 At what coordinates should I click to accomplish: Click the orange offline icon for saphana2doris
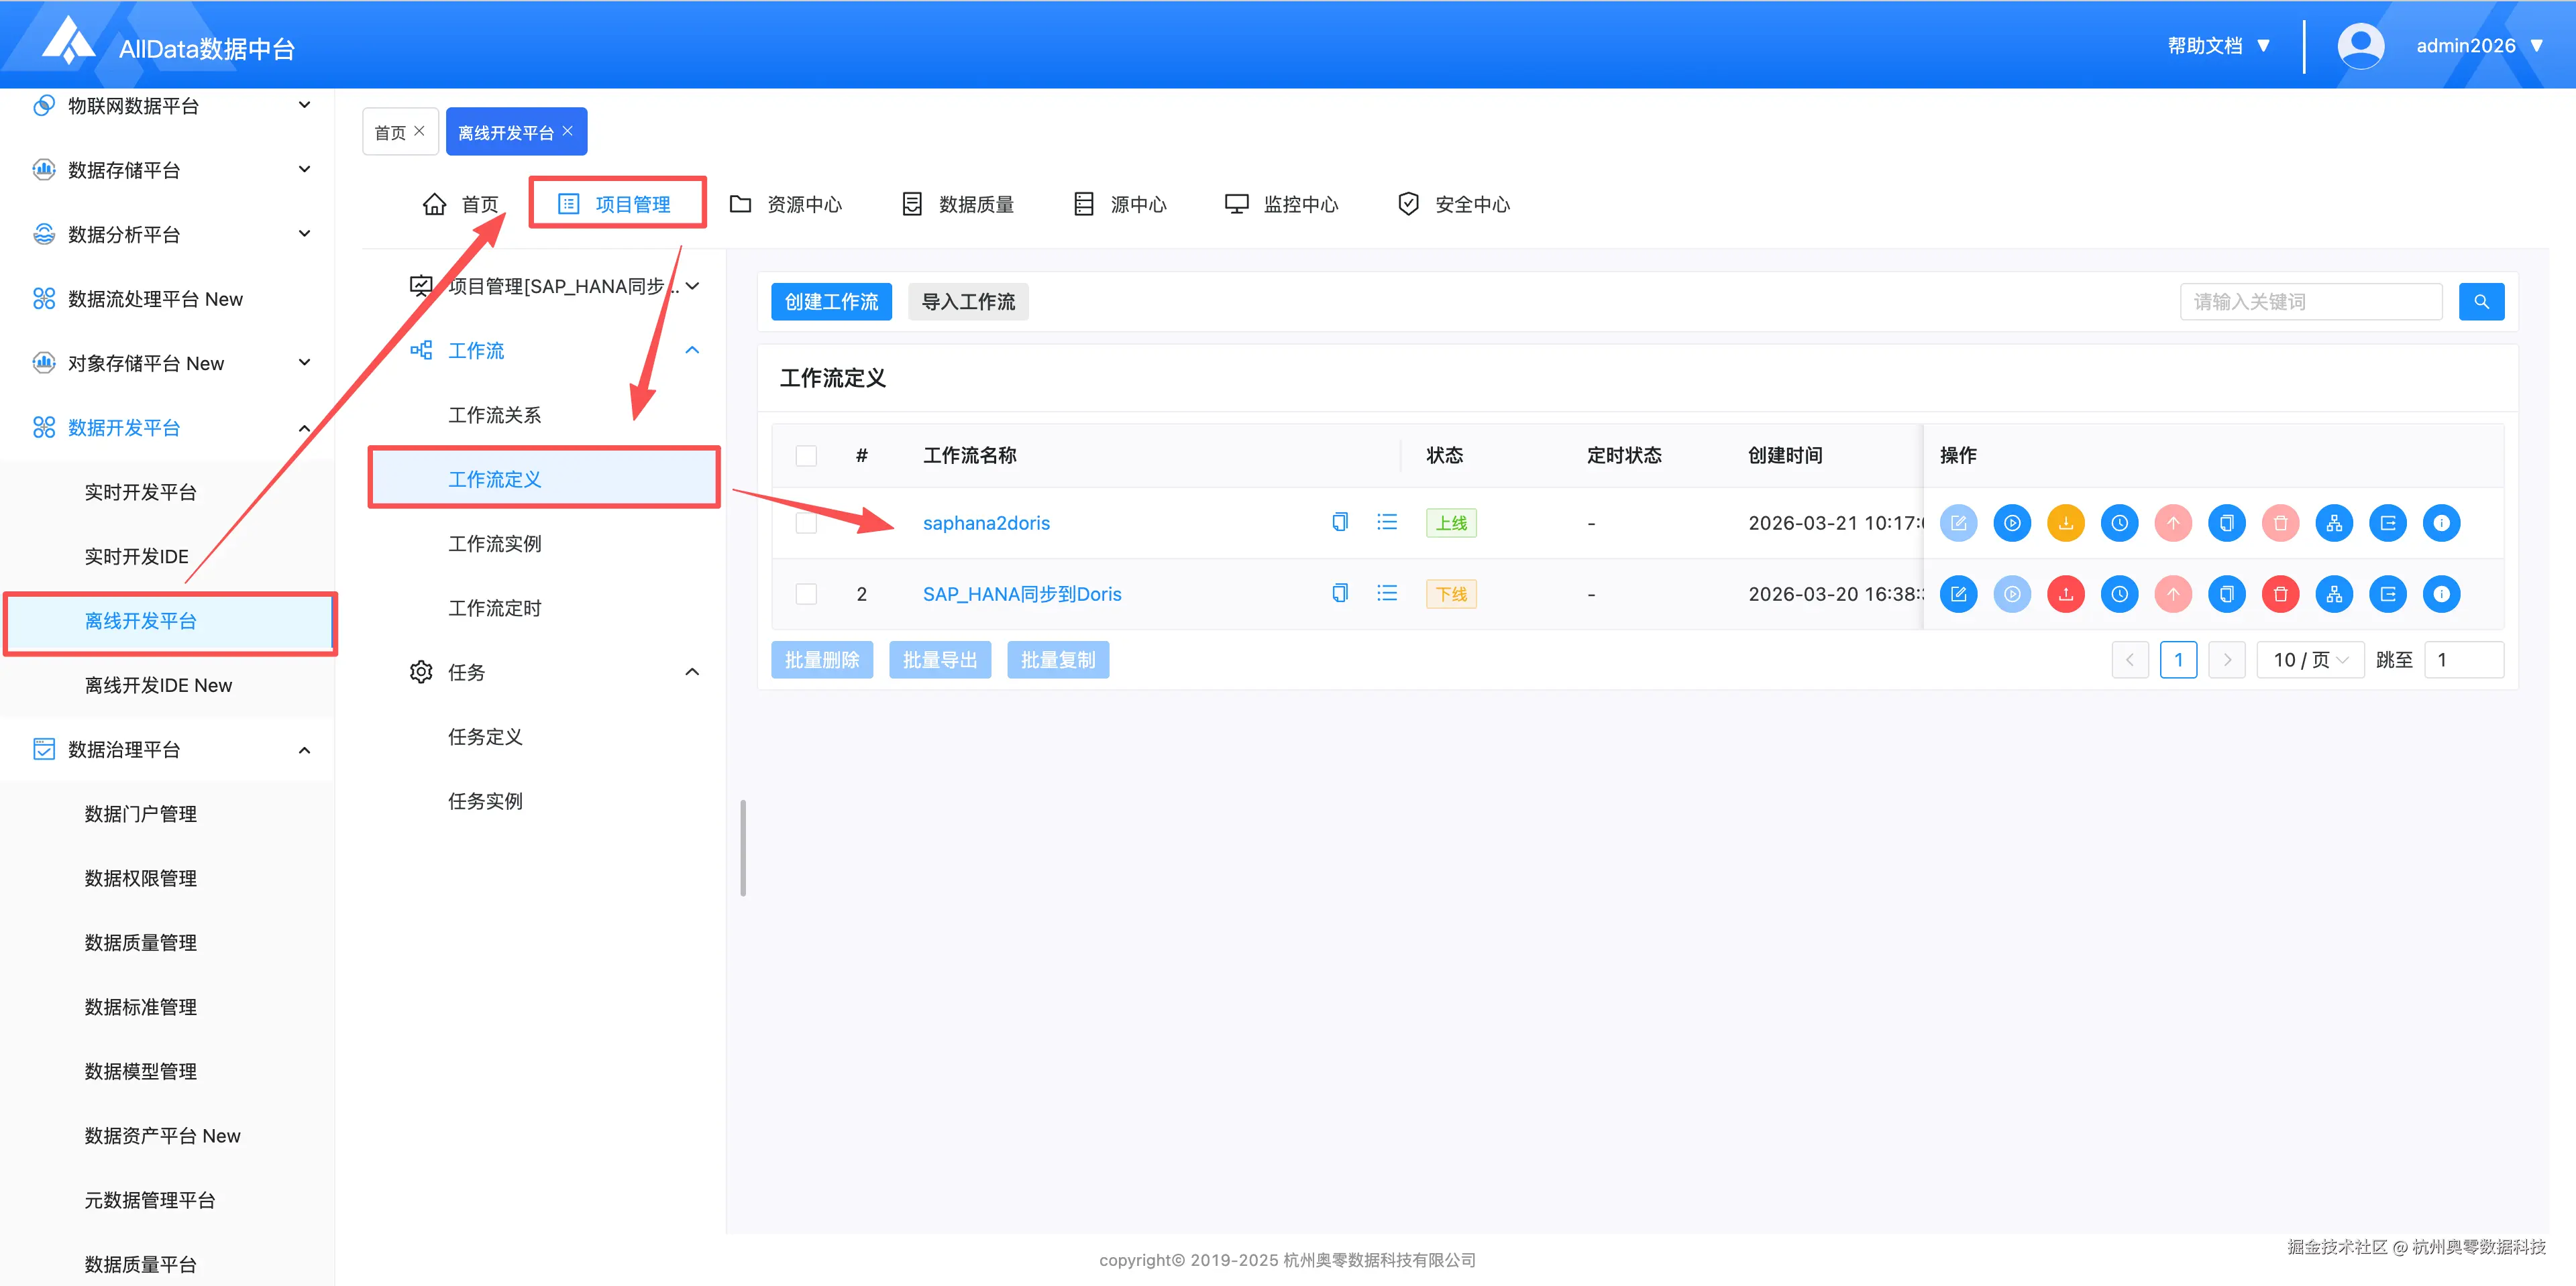[2065, 522]
